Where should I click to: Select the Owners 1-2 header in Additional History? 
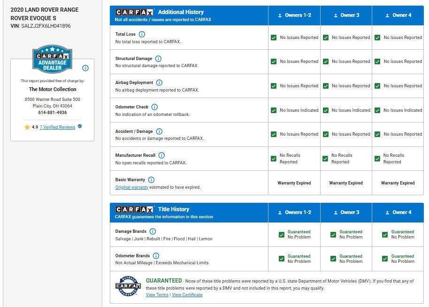tap(294, 15)
